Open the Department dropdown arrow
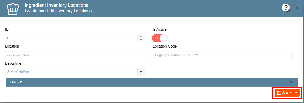304x103 pixels. tap(141, 72)
